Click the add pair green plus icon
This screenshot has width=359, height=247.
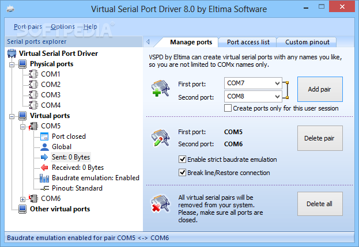click(161, 88)
